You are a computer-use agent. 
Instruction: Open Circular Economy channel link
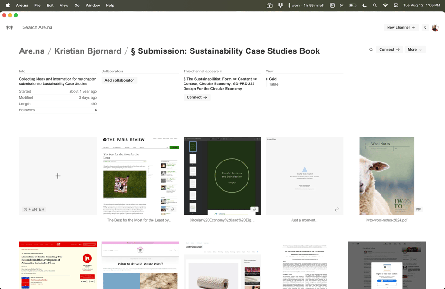tap(215, 84)
